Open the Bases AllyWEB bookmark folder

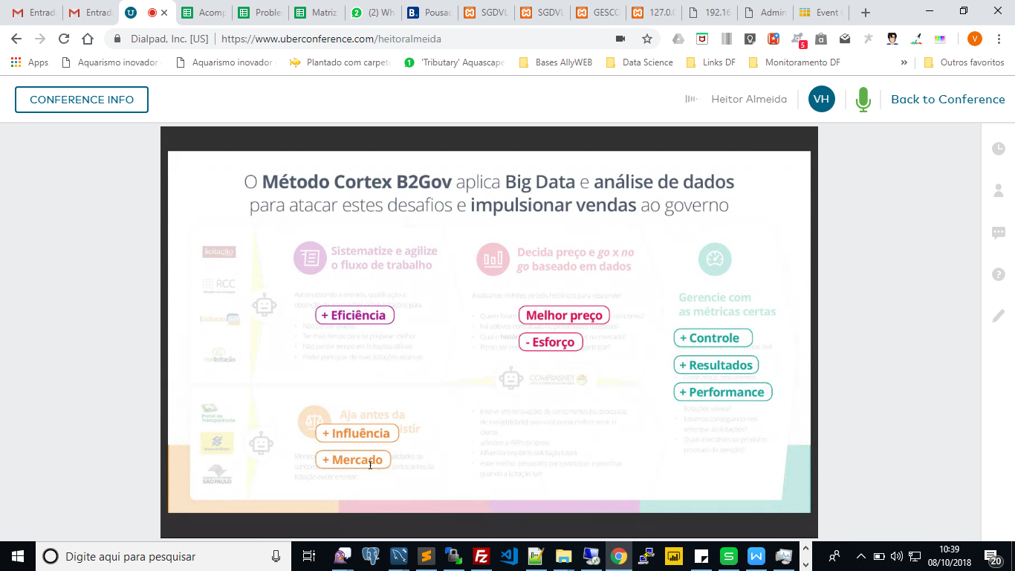pyautogui.click(x=555, y=62)
